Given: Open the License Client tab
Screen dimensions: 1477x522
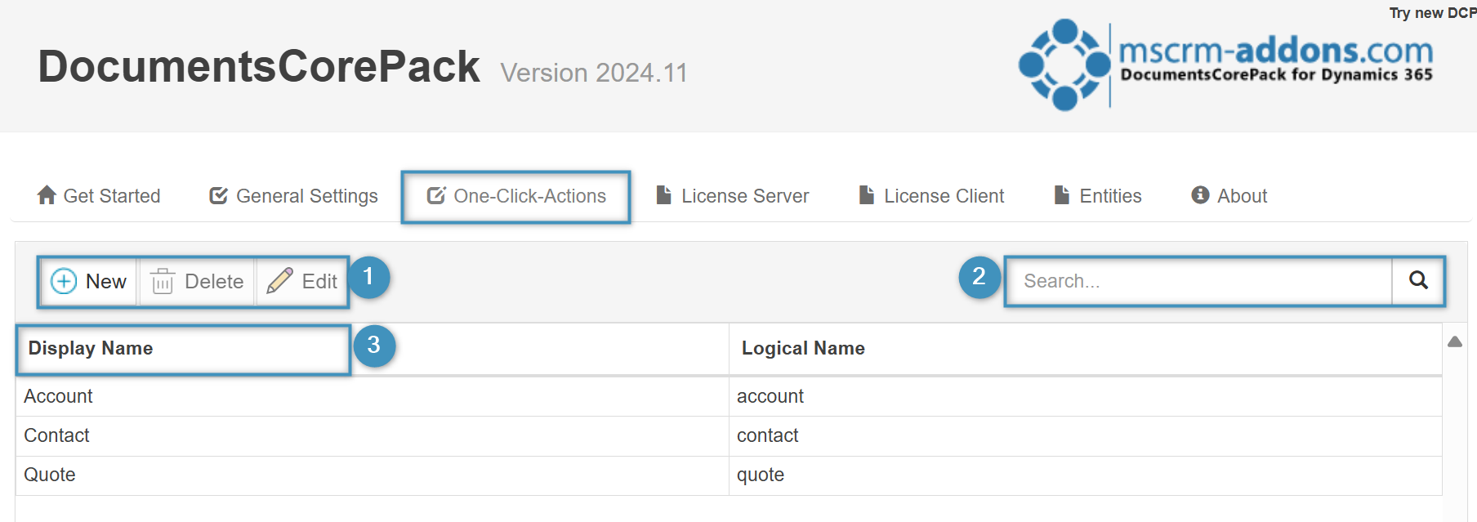Looking at the screenshot, I should [931, 196].
